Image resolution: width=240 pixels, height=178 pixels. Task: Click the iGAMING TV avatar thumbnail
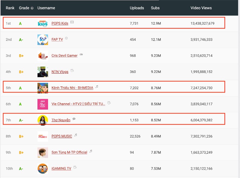coord(43,169)
